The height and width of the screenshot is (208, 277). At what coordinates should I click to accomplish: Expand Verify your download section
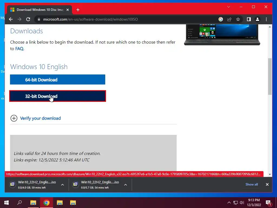[14, 118]
